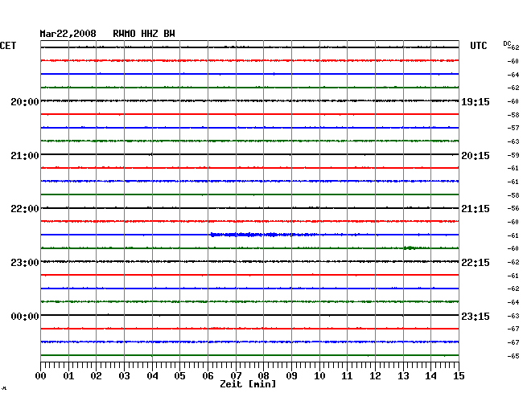Select the 23:00 CET time label
This screenshot has height=397, width=523.
coord(25,263)
